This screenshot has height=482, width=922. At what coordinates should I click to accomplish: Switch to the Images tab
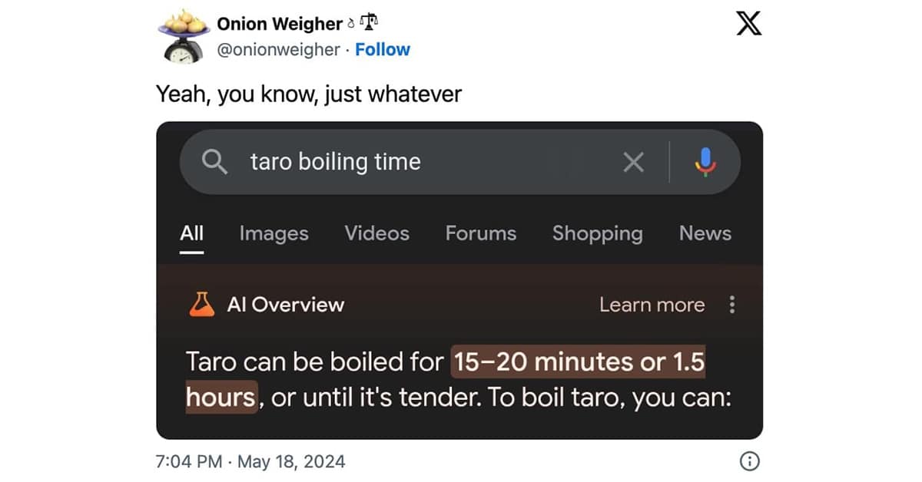274,233
